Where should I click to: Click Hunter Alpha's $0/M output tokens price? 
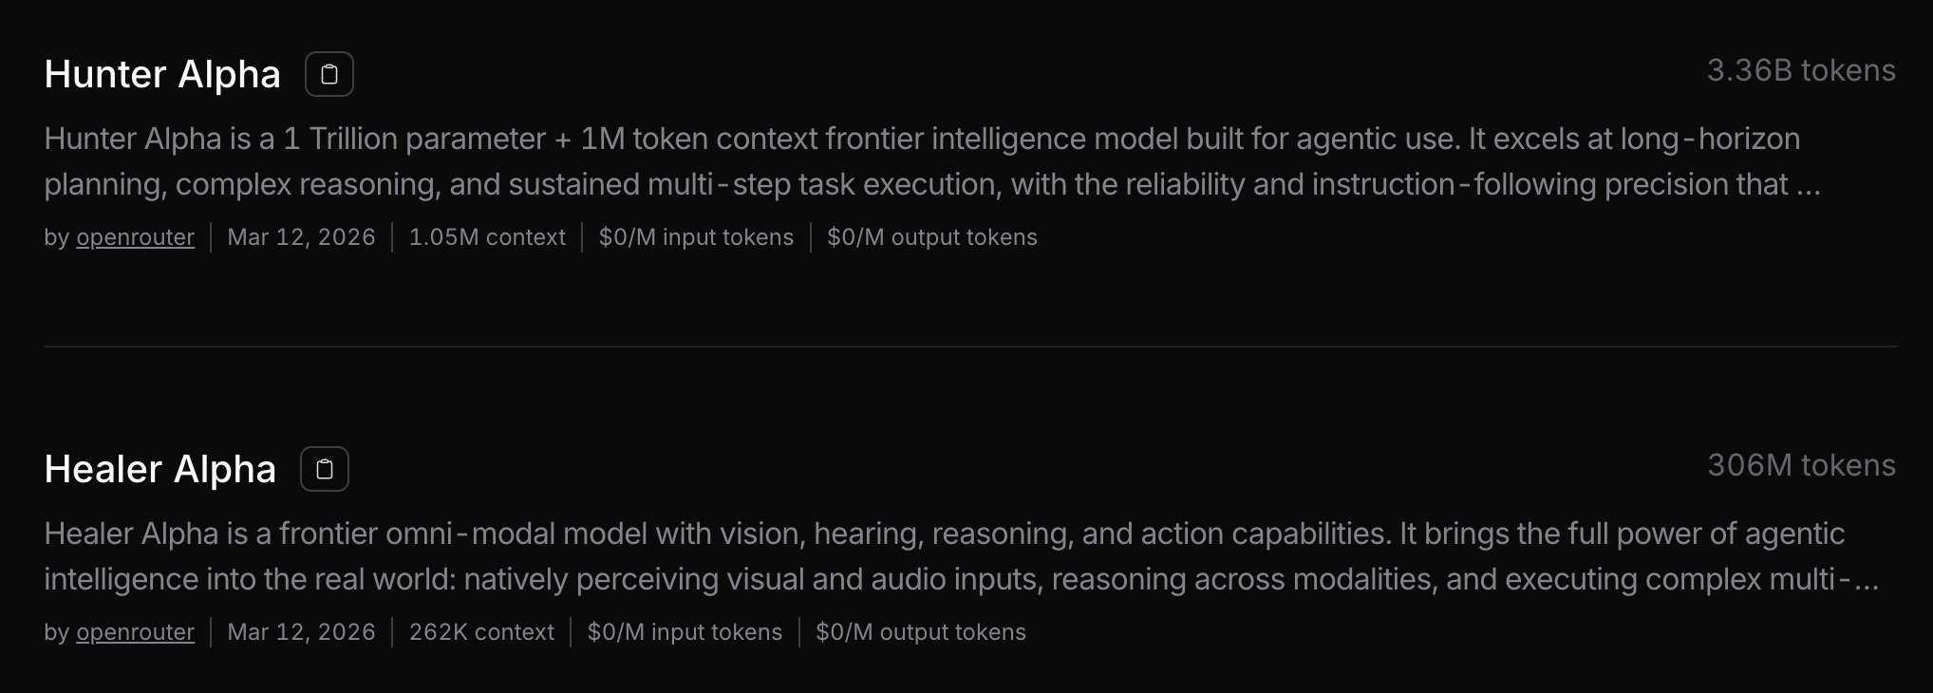[x=931, y=237]
